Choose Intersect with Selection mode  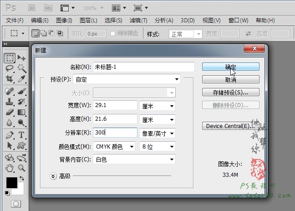60,33
